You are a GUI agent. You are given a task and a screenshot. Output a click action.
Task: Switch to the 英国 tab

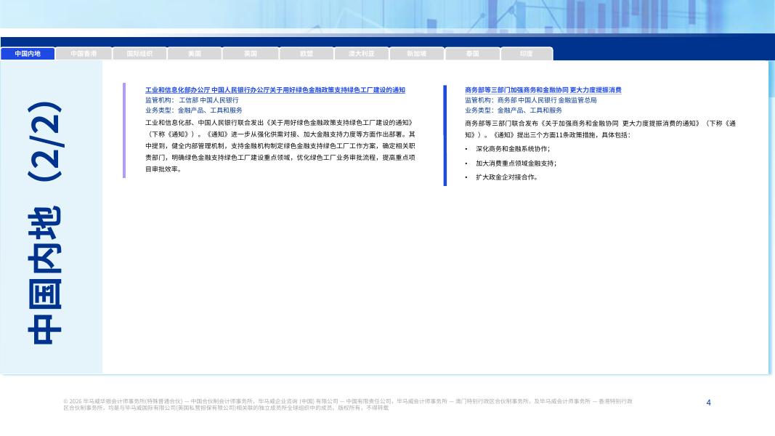pos(251,54)
